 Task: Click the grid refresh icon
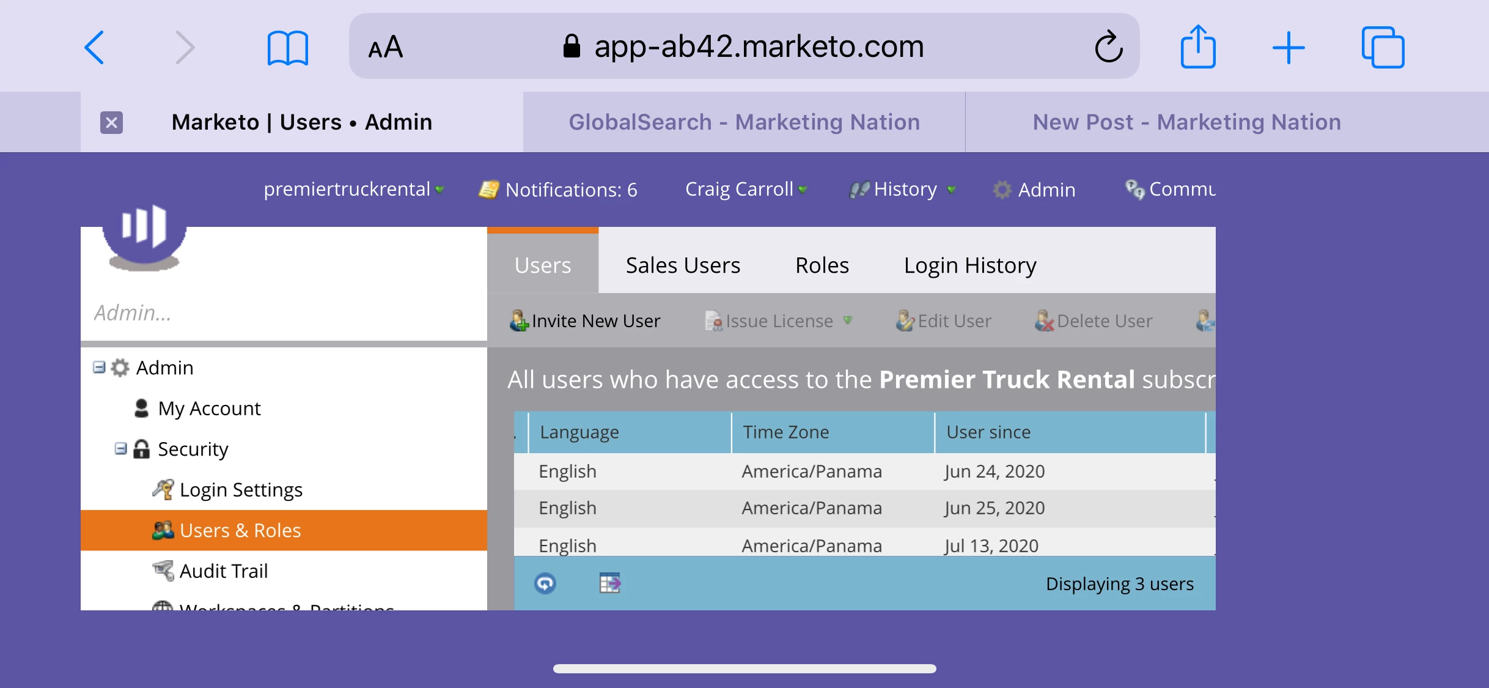[545, 583]
